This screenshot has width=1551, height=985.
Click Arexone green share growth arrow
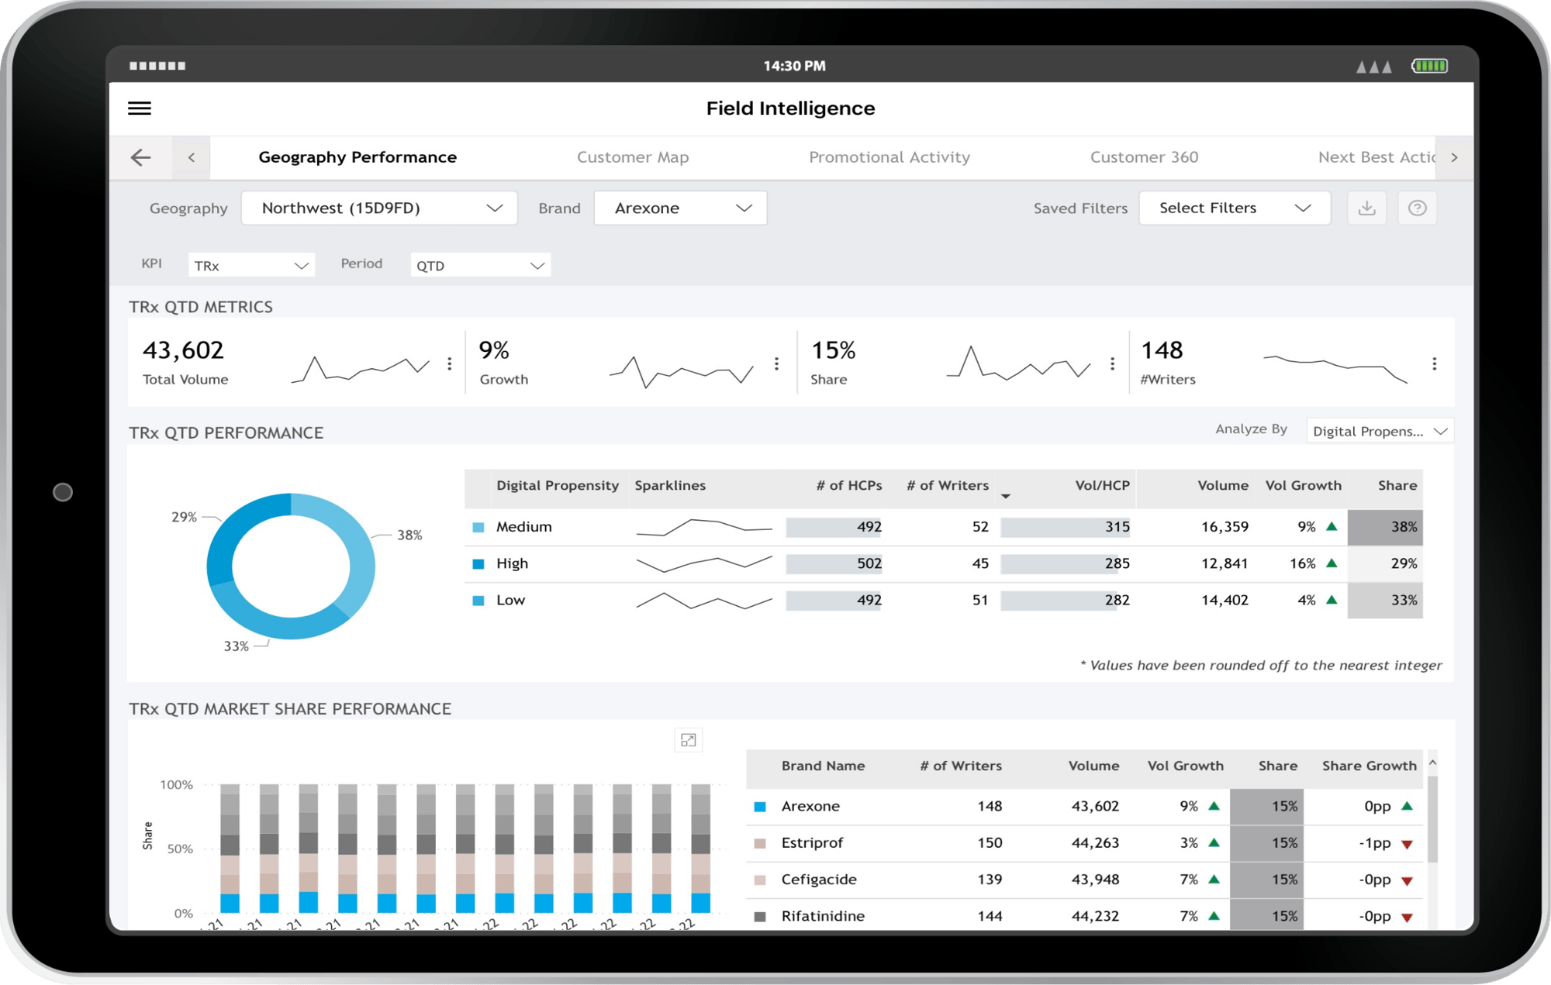tap(1408, 806)
